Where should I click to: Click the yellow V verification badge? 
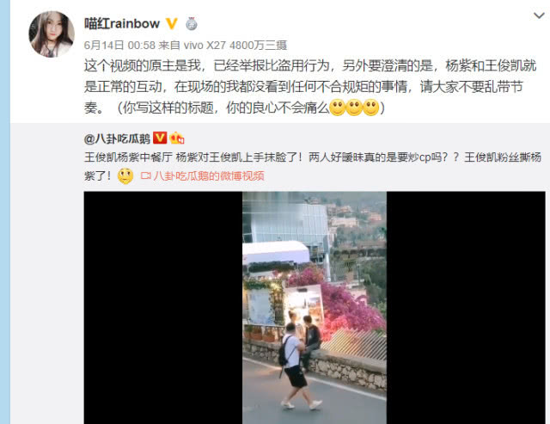(172, 23)
